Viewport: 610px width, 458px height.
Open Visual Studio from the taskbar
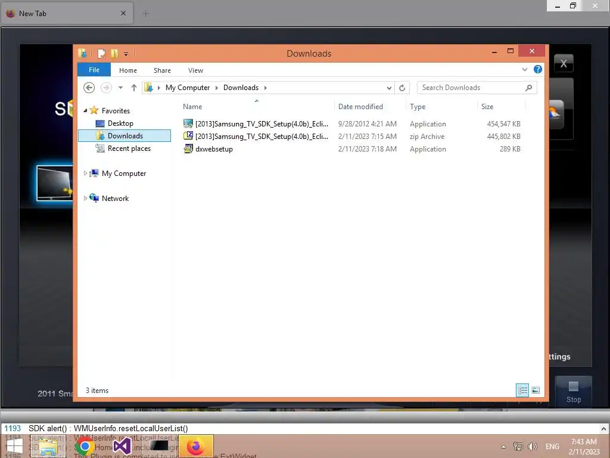(122, 446)
